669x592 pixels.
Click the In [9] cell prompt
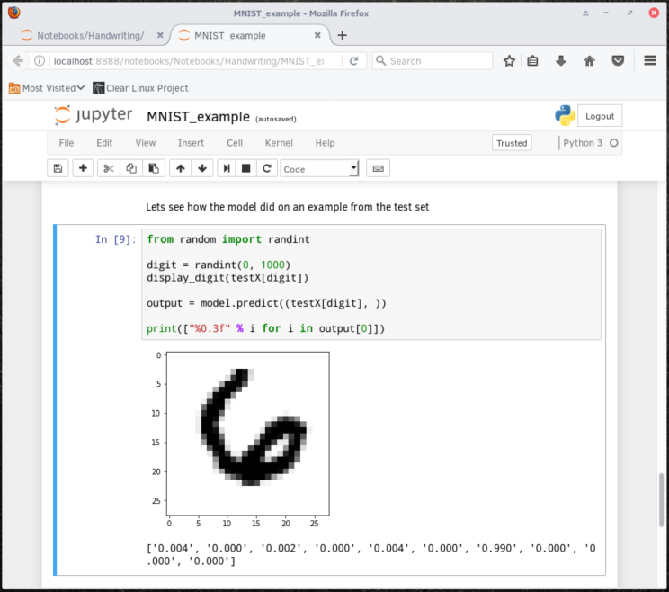(x=116, y=239)
